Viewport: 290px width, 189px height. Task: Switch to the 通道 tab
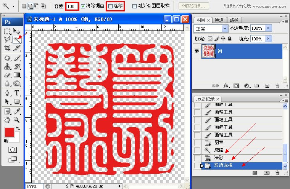(x=219, y=20)
